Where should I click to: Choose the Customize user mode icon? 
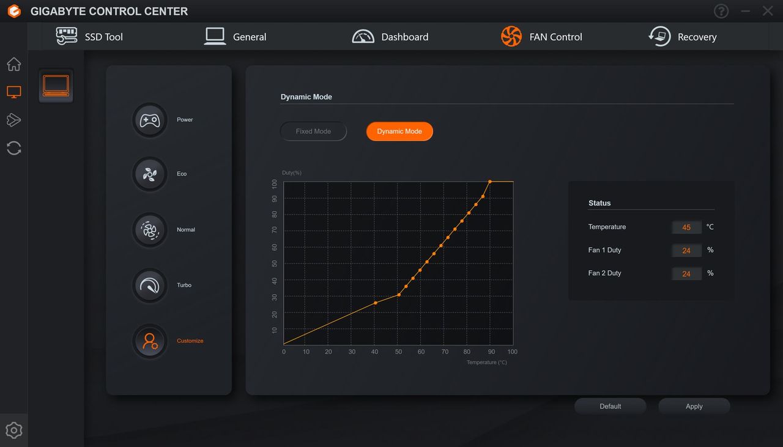150,341
